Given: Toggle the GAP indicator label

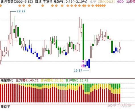Looking at the screenshot, I should tap(93, 1).
